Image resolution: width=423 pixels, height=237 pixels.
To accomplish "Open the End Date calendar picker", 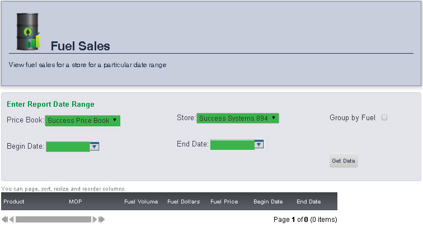I will tap(259, 144).
